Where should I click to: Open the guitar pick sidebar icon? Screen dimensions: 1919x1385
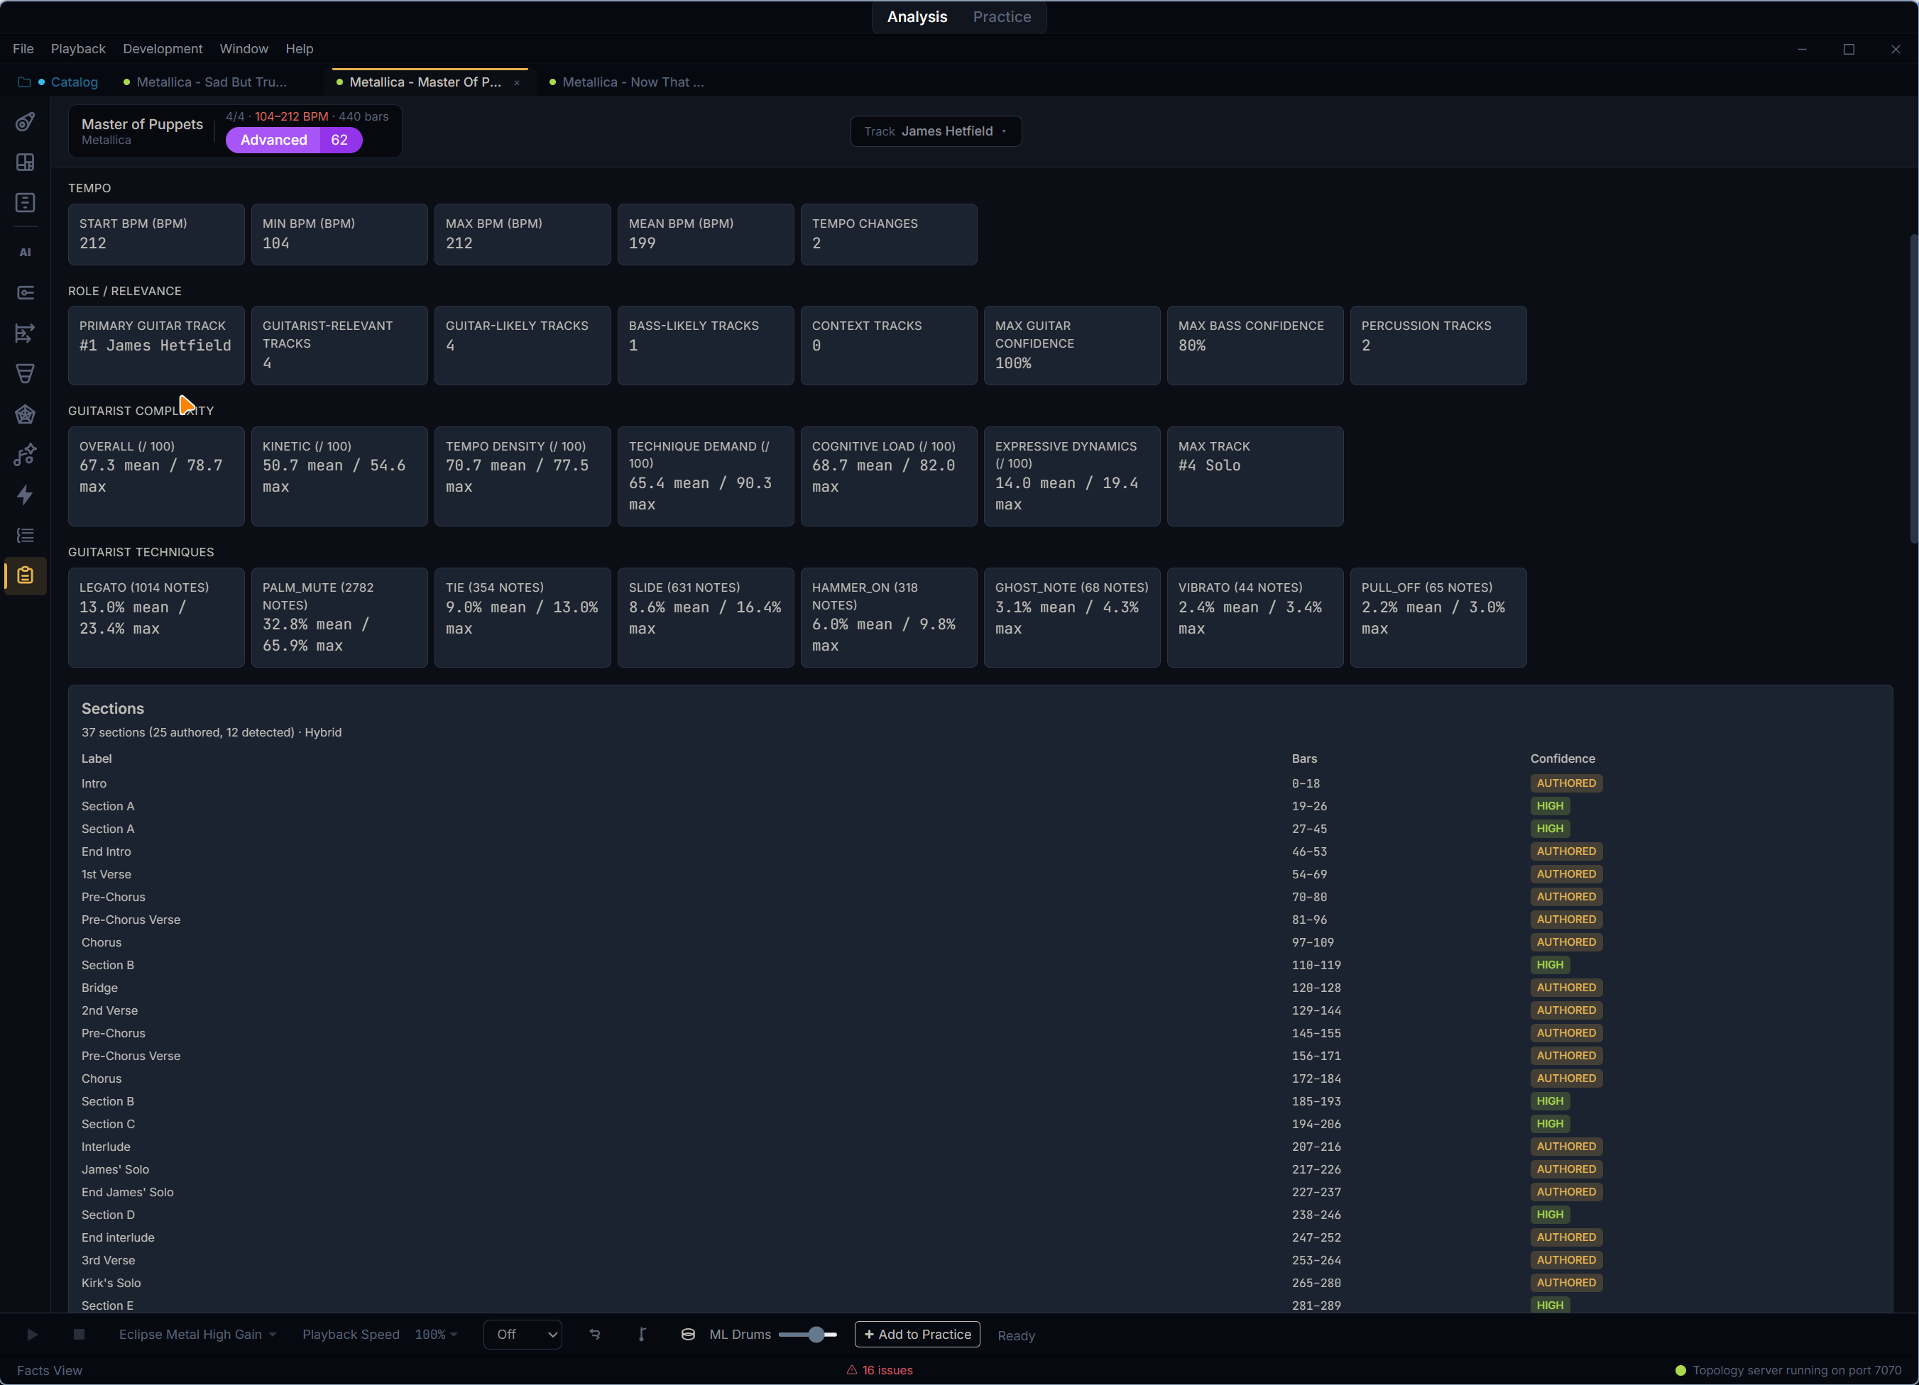[26, 122]
